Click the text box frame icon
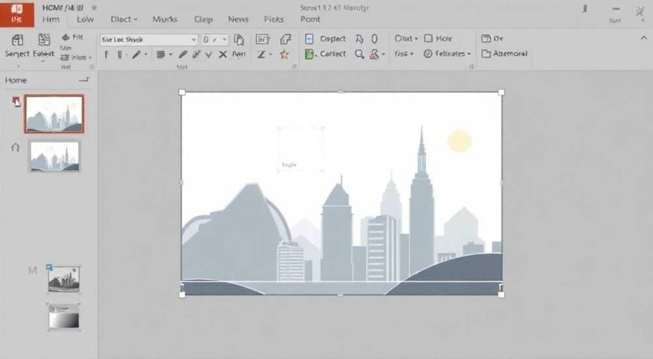Viewport: 653px width, 359px height. point(263,40)
